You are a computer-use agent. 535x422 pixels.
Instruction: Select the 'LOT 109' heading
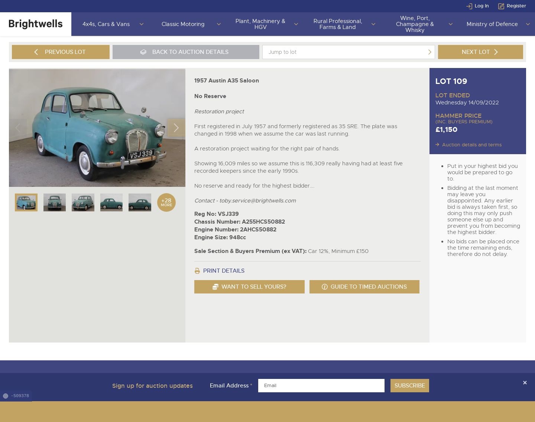coord(451,81)
